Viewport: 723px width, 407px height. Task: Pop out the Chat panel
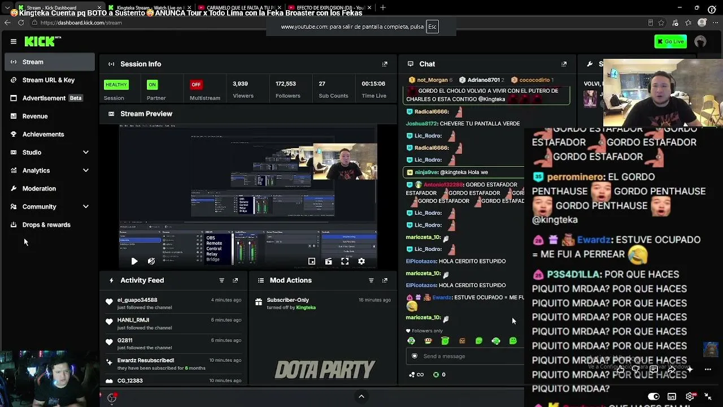tap(564, 64)
